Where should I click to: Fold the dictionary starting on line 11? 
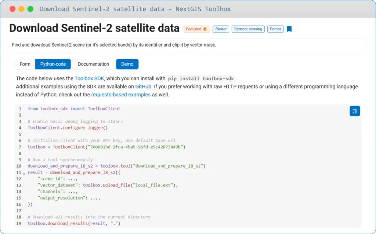click(24, 173)
